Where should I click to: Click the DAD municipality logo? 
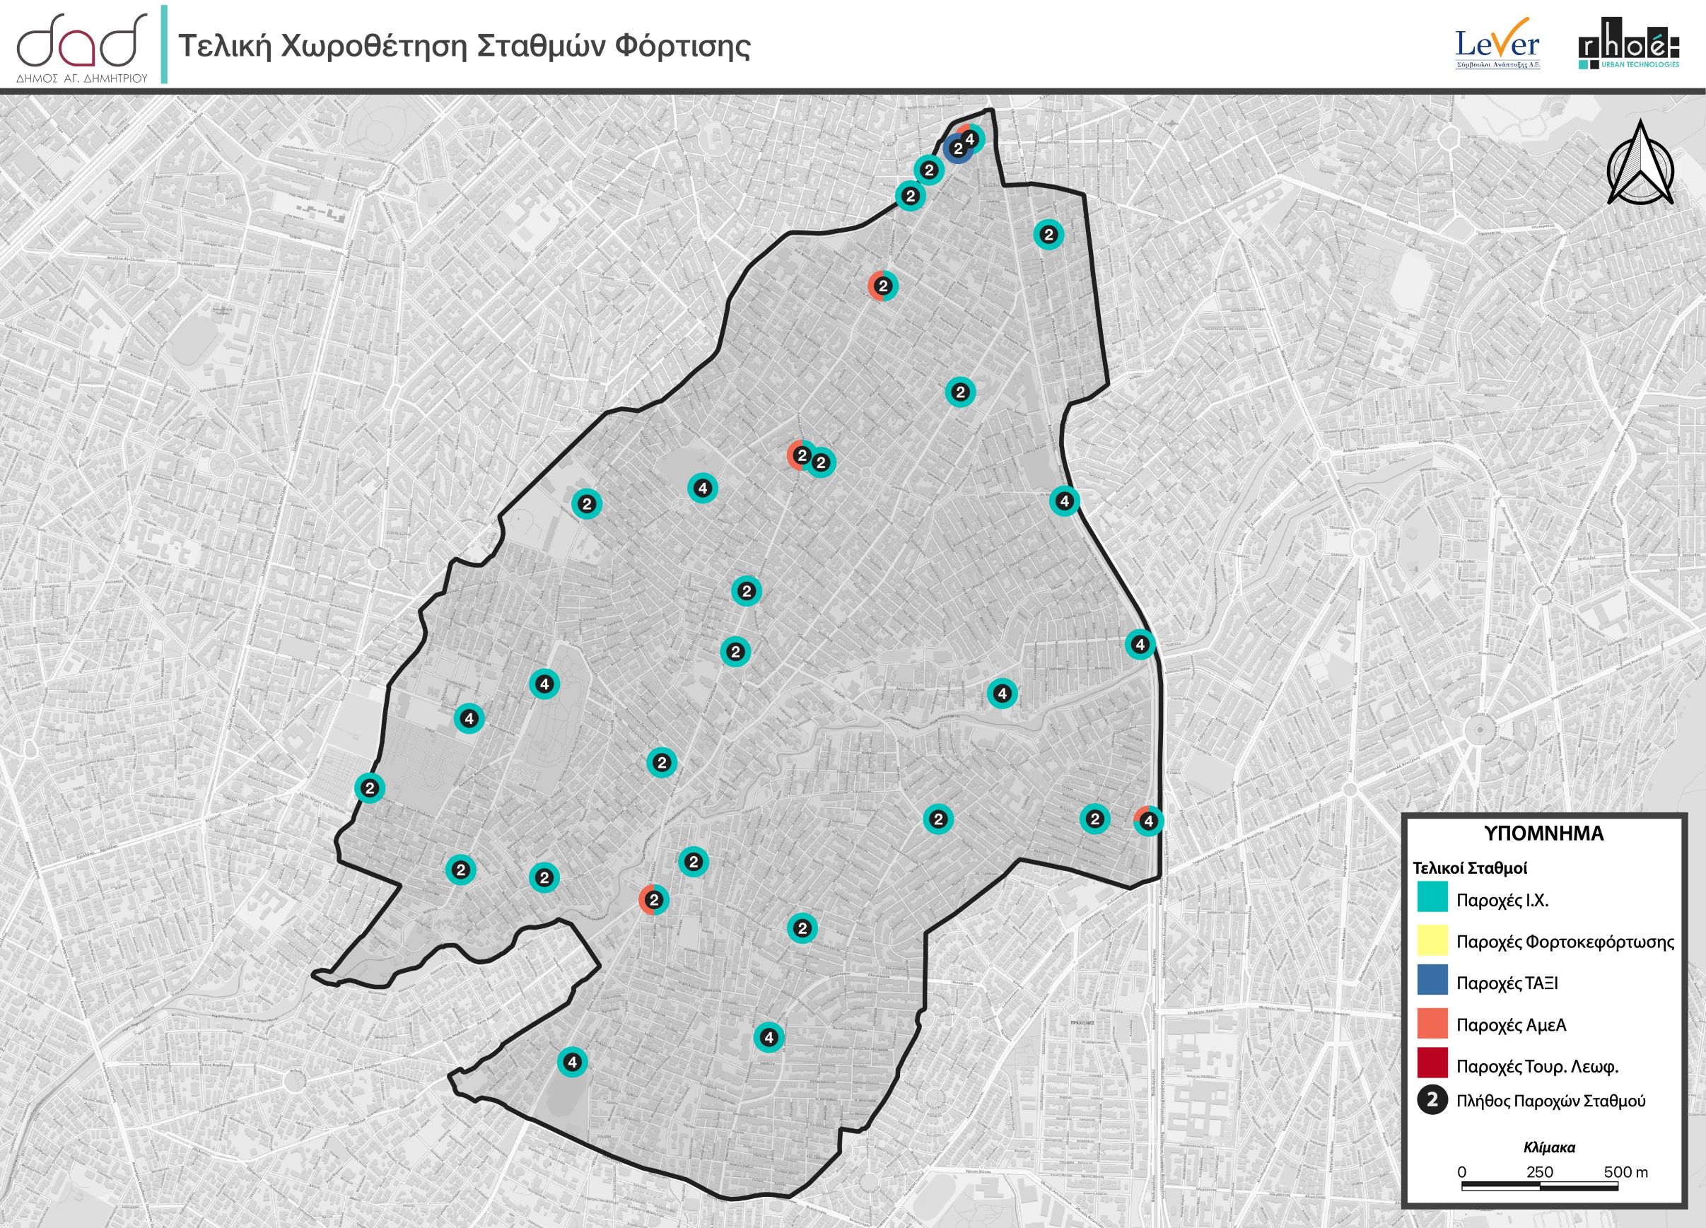click(82, 44)
